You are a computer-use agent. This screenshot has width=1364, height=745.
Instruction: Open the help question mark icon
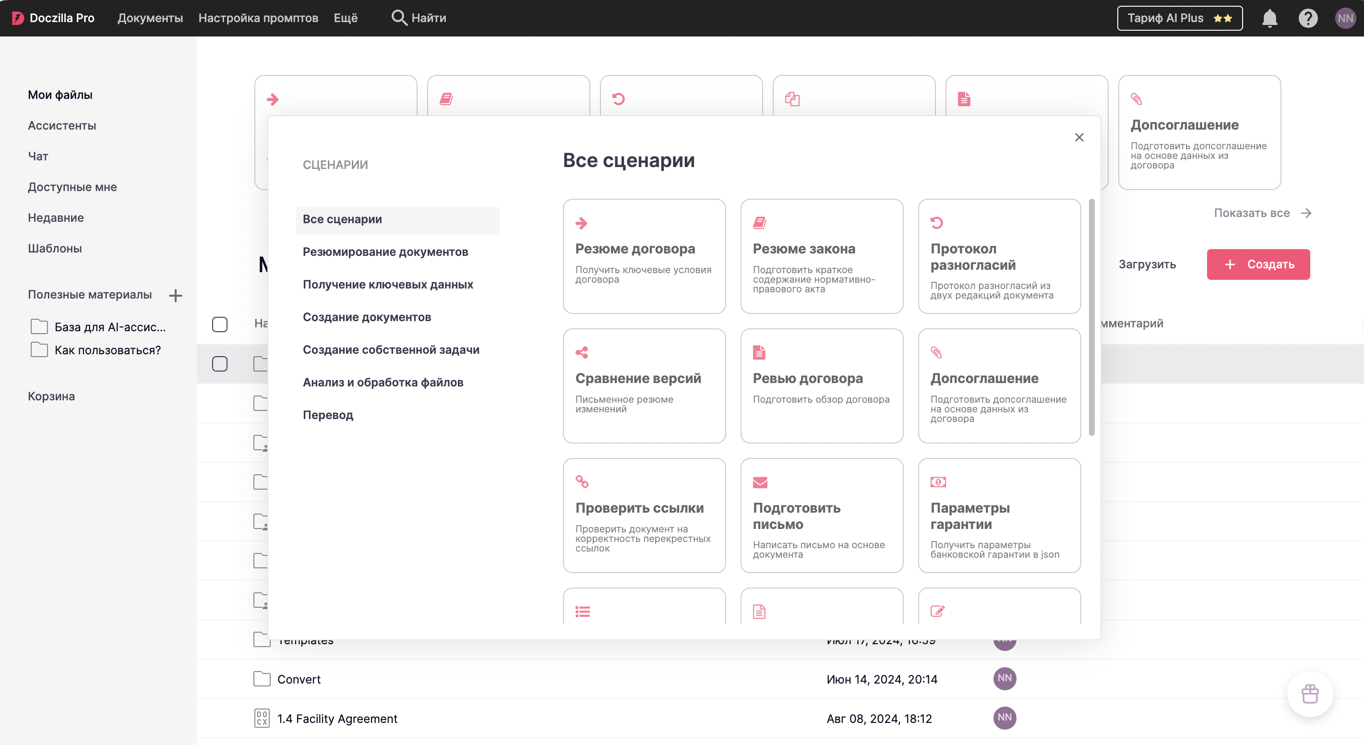(1307, 18)
